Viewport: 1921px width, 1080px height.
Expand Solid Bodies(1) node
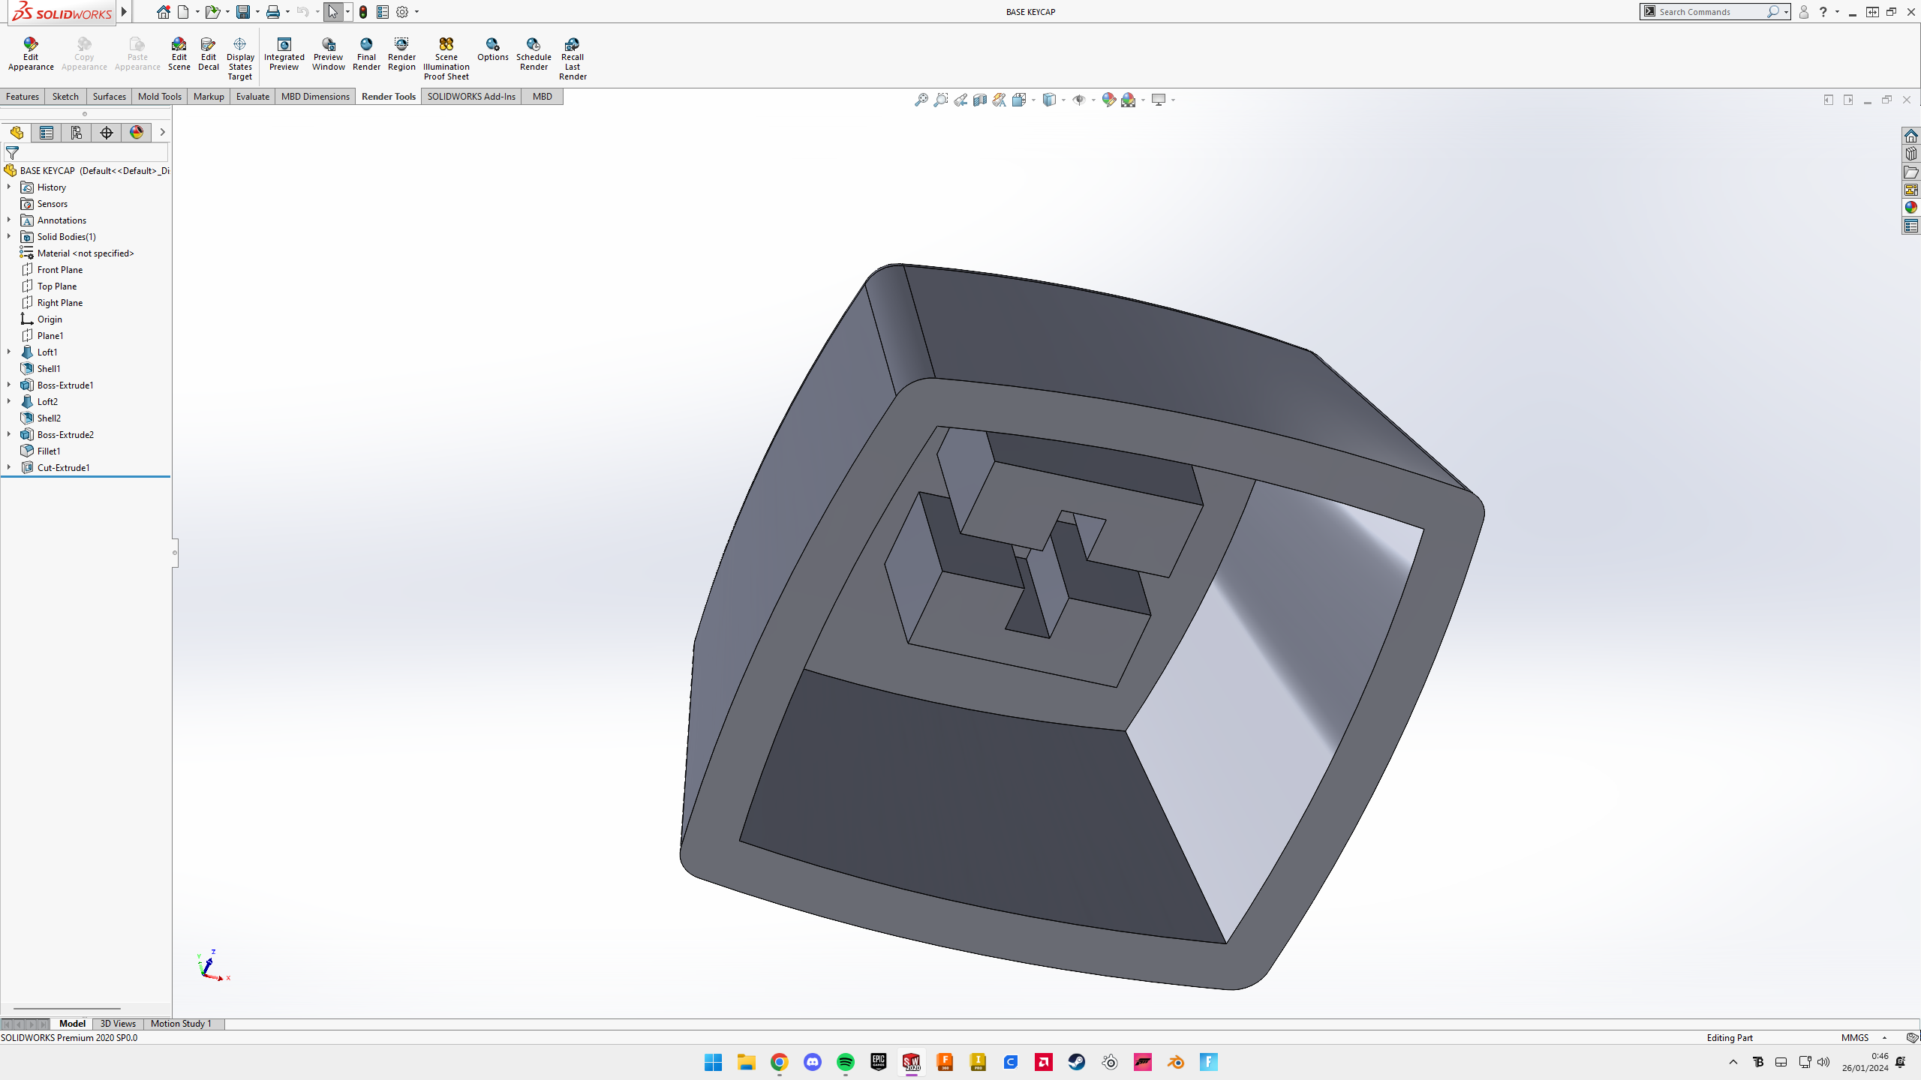click(9, 236)
